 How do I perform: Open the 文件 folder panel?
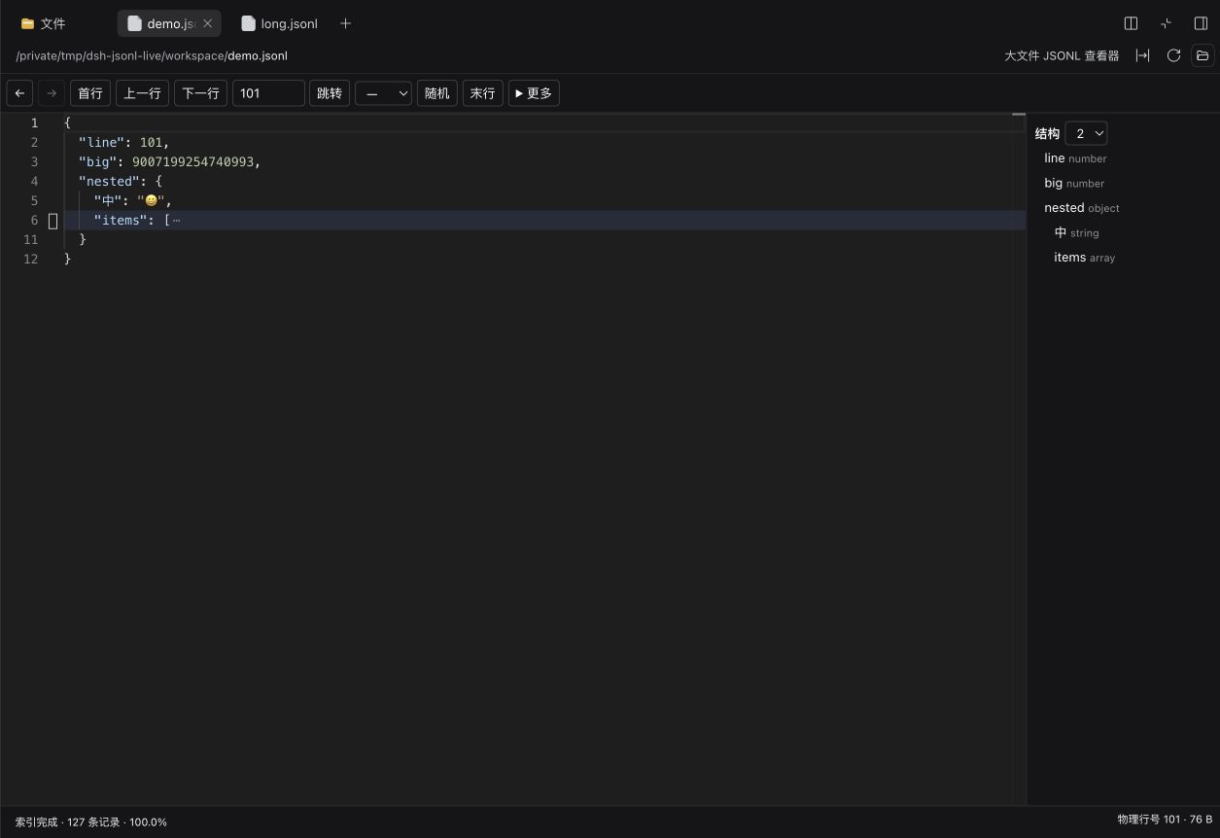click(44, 23)
